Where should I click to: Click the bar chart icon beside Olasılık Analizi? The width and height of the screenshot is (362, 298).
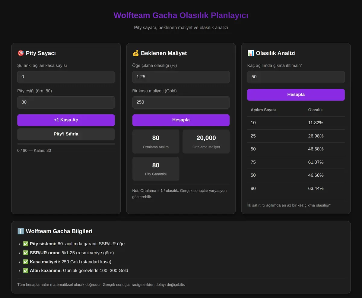(x=251, y=53)
